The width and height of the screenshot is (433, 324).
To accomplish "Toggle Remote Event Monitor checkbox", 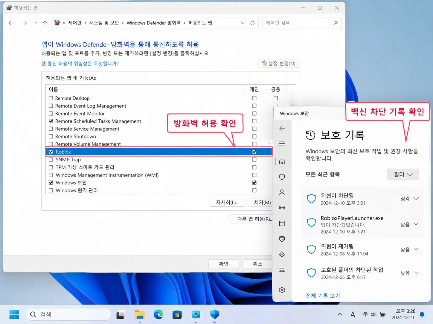I will [x=51, y=114].
